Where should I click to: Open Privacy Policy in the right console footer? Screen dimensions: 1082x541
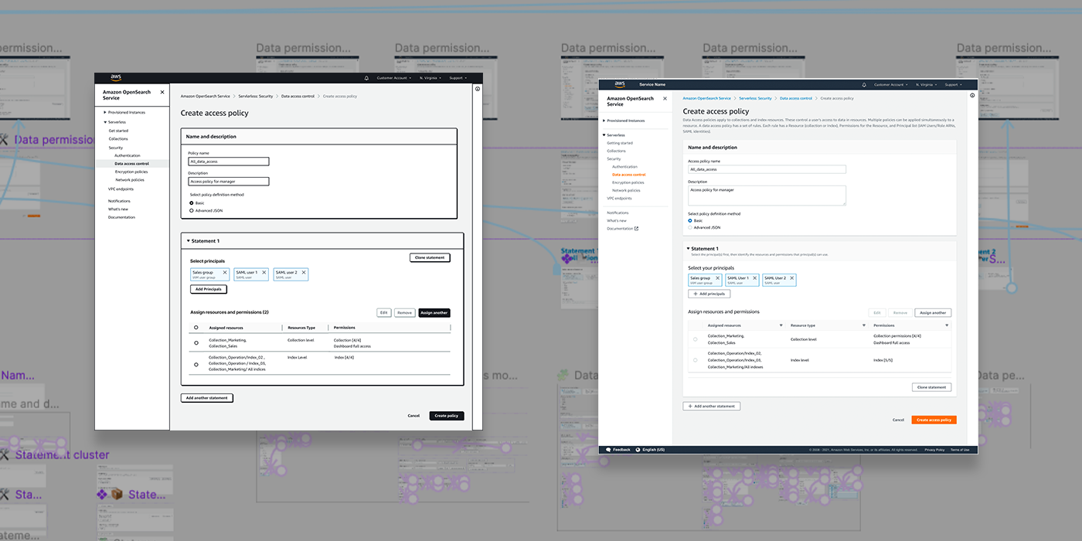934,449
